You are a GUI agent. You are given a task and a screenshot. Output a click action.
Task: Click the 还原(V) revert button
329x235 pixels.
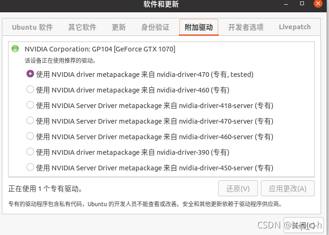[x=238, y=188]
